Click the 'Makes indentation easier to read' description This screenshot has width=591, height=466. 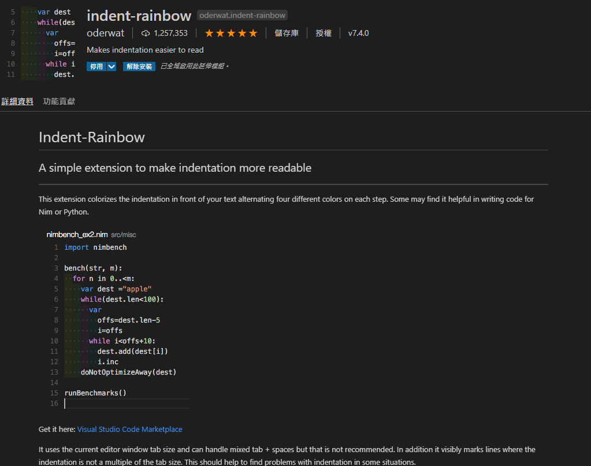[x=145, y=50]
